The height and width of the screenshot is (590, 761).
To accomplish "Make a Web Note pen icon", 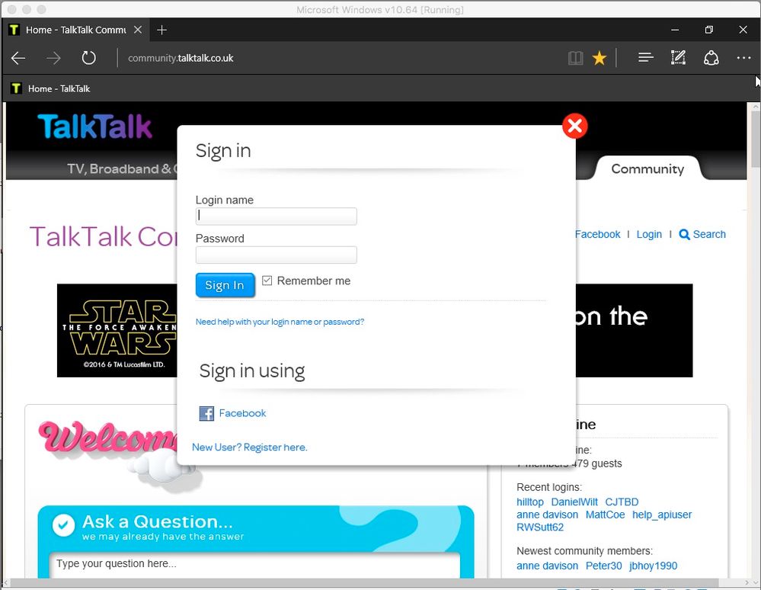I will pyautogui.click(x=678, y=58).
